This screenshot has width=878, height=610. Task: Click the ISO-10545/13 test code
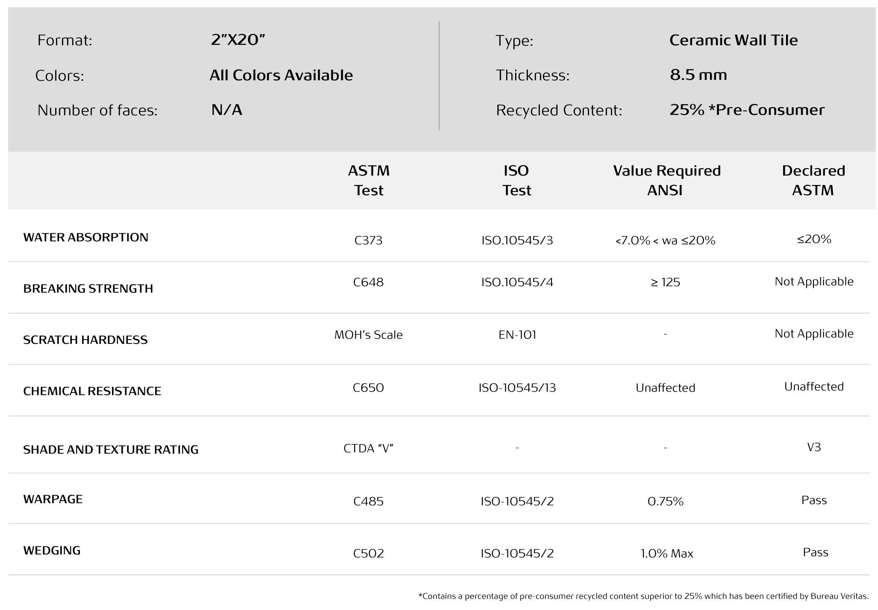[x=517, y=387]
